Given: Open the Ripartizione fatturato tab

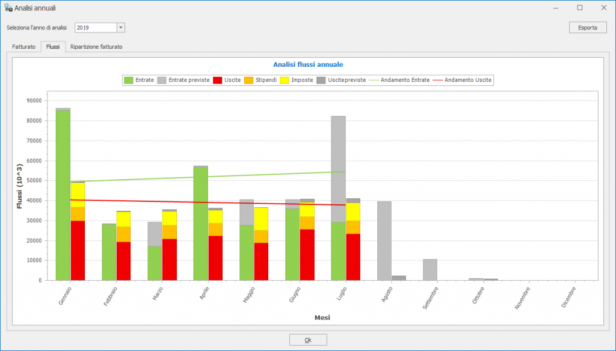Looking at the screenshot, I should pos(96,47).
